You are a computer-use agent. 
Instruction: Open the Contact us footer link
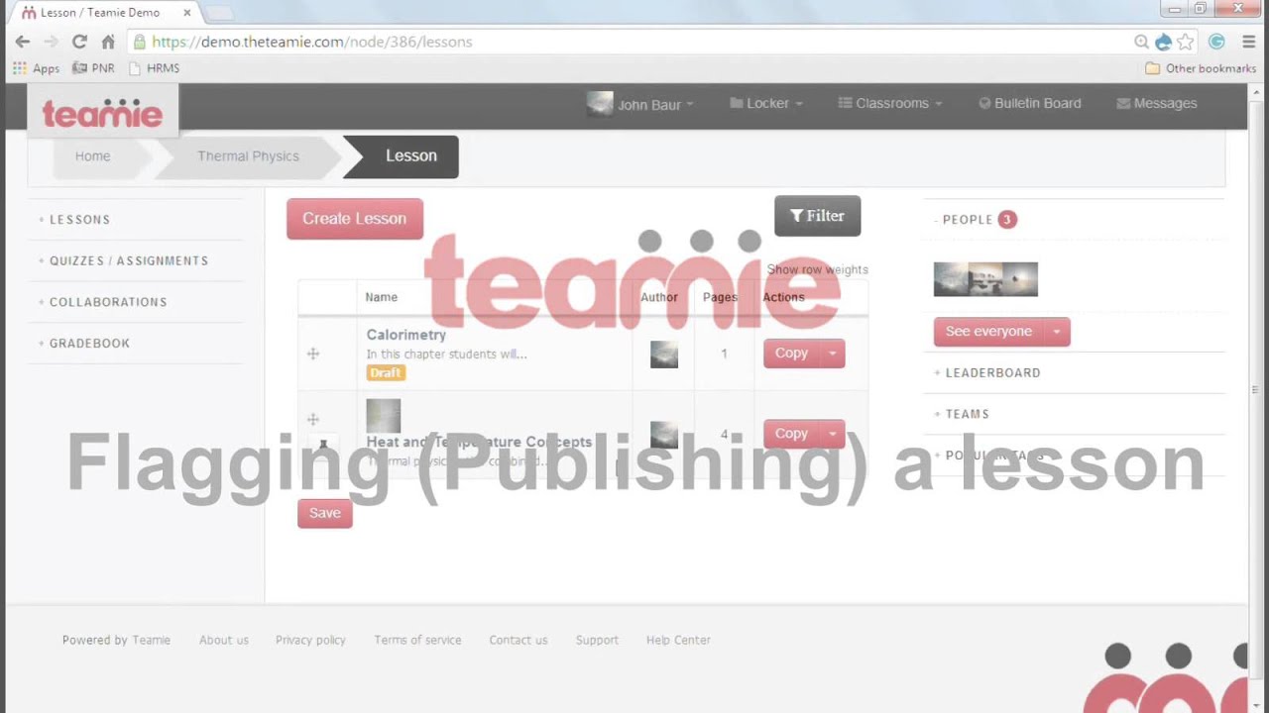pos(519,640)
